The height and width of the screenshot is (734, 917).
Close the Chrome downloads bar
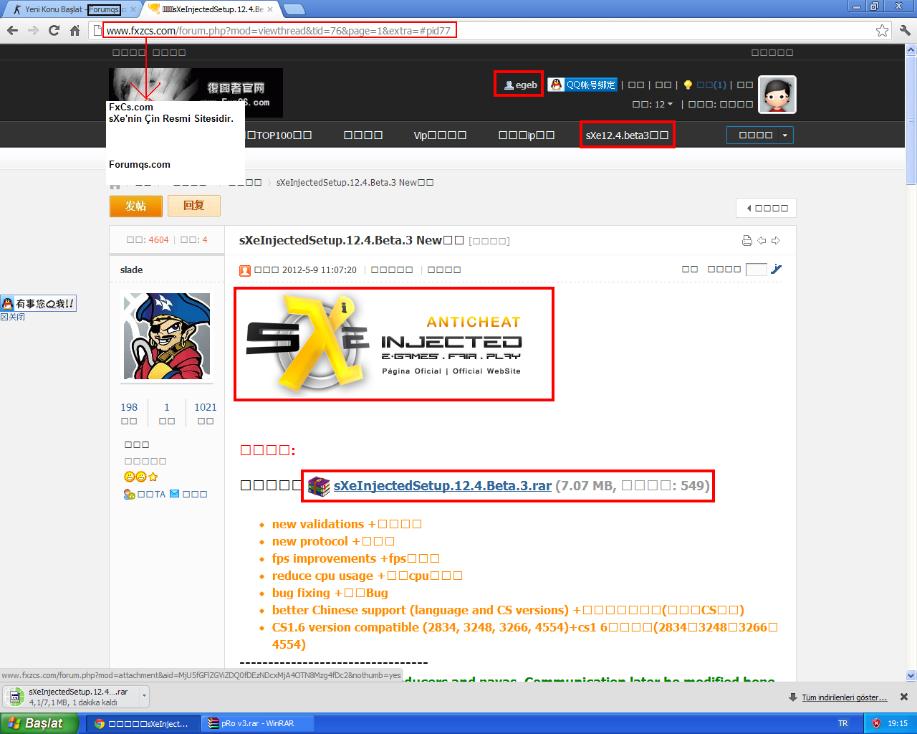[904, 697]
